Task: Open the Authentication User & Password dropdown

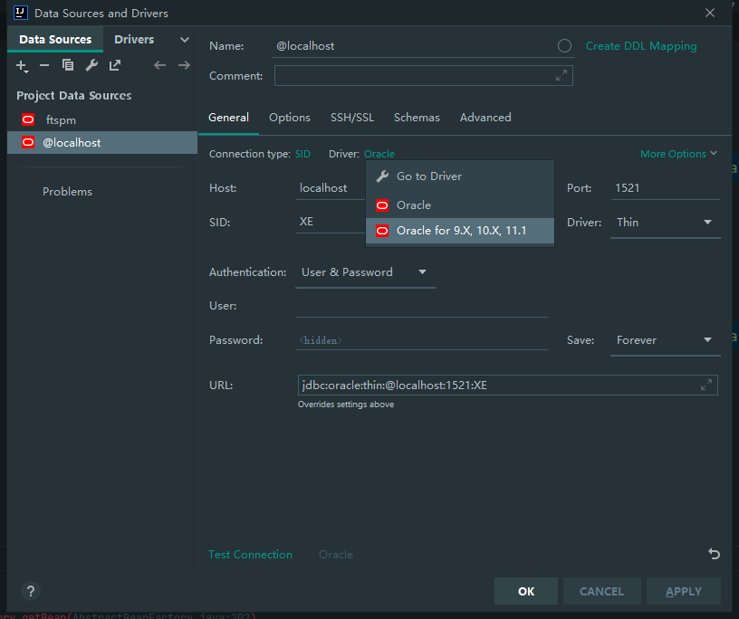Action: pos(365,272)
